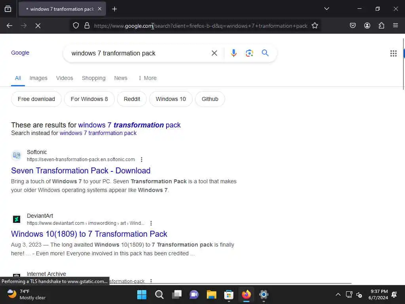Apply the For Windows 8 chip
Screen dimensions: 405x304
pos(89,99)
